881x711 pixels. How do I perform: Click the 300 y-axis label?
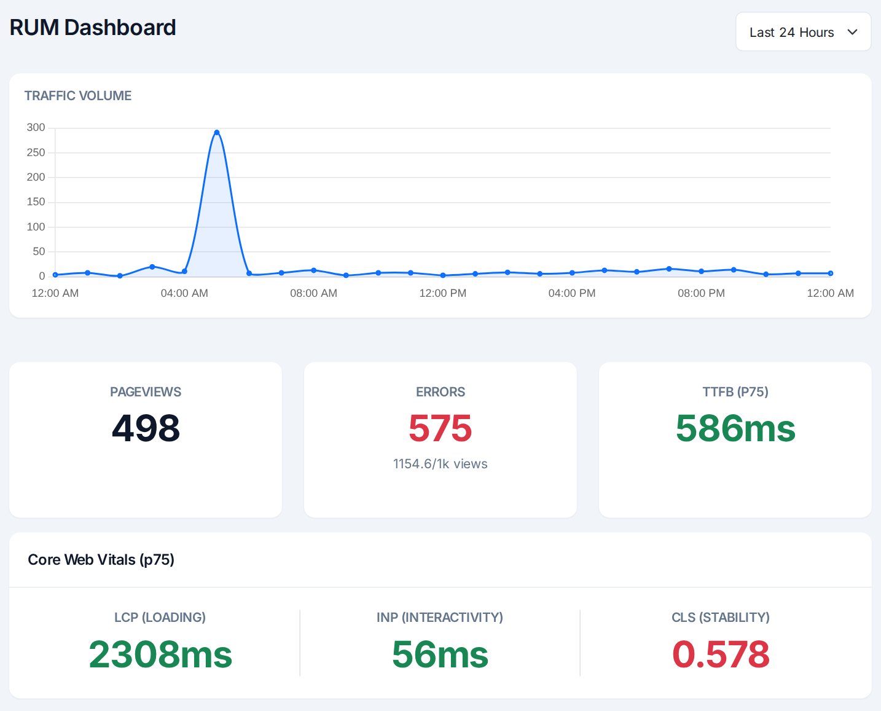(36, 128)
